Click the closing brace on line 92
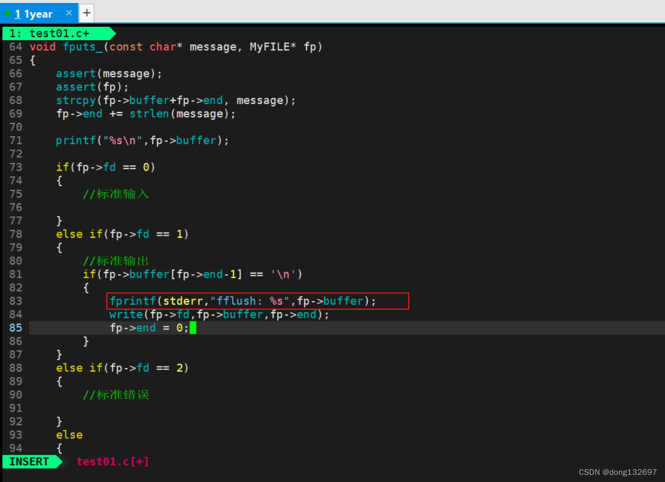 point(59,421)
